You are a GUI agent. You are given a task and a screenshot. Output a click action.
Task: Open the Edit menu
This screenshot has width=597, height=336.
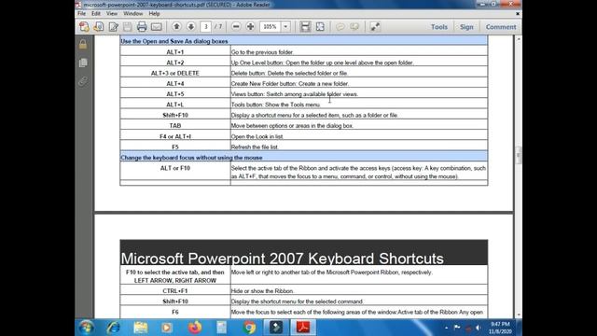coord(96,13)
